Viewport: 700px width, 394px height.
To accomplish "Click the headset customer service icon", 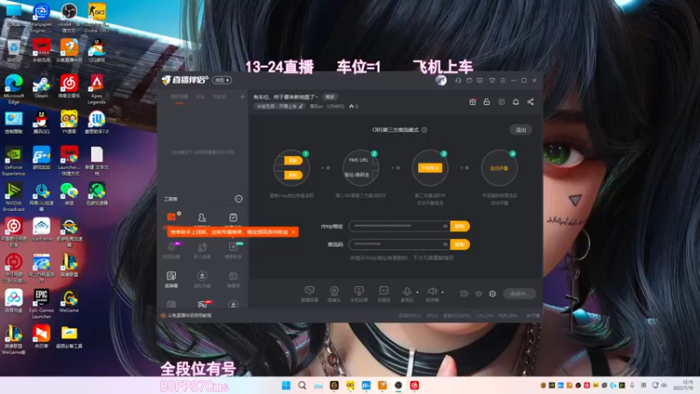I will pyautogui.click(x=458, y=81).
